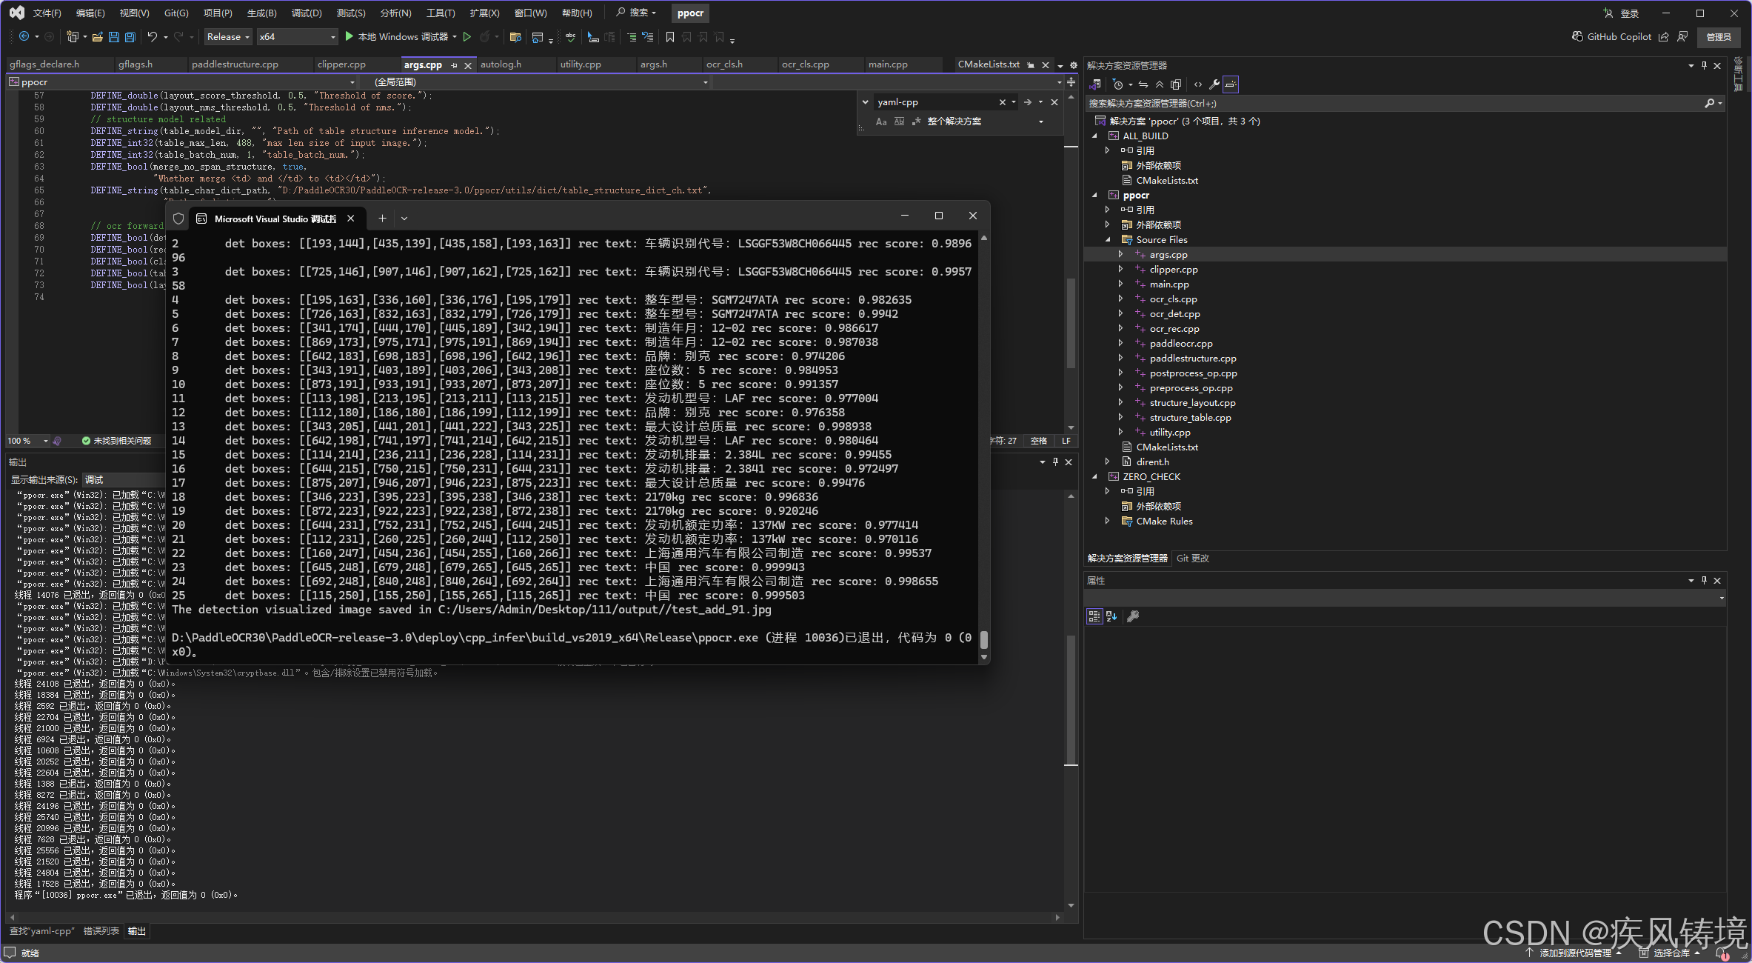Toggle whole word match in find box
The width and height of the screenshot is (1752, 963).
point(899,121)
